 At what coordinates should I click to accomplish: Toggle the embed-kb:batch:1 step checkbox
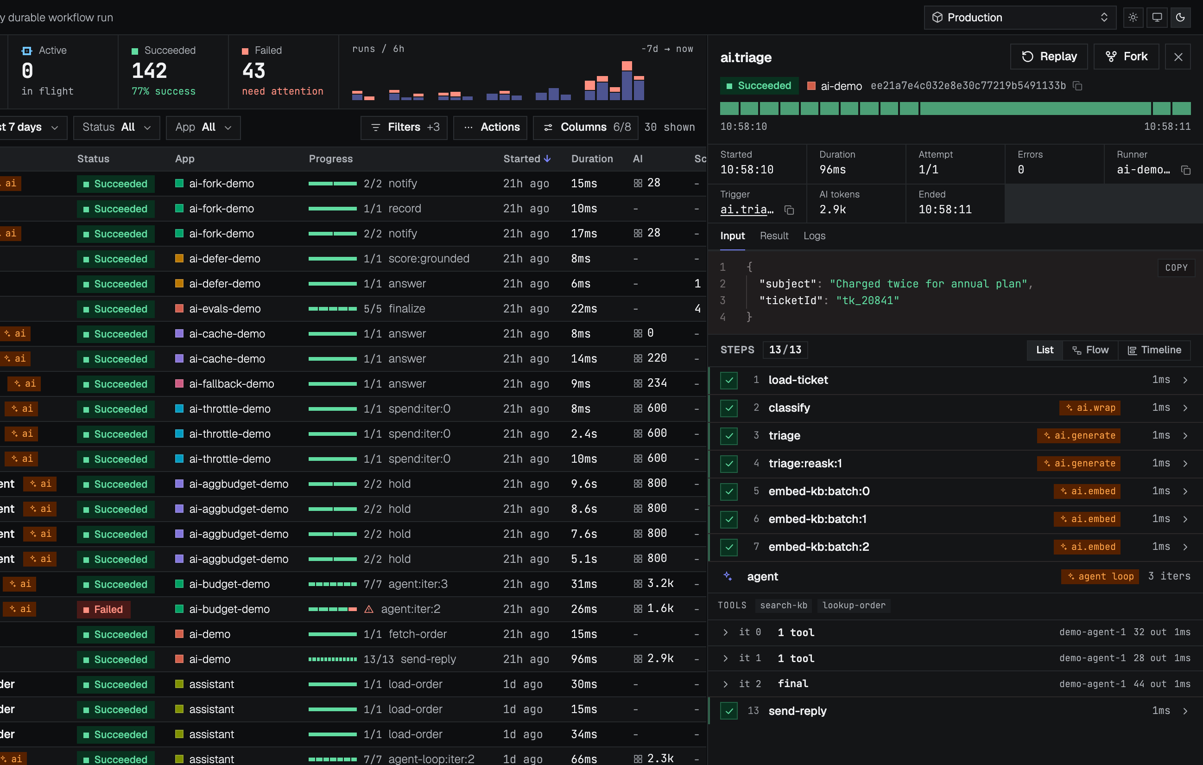pyautogui.click(x=729, y=520)
